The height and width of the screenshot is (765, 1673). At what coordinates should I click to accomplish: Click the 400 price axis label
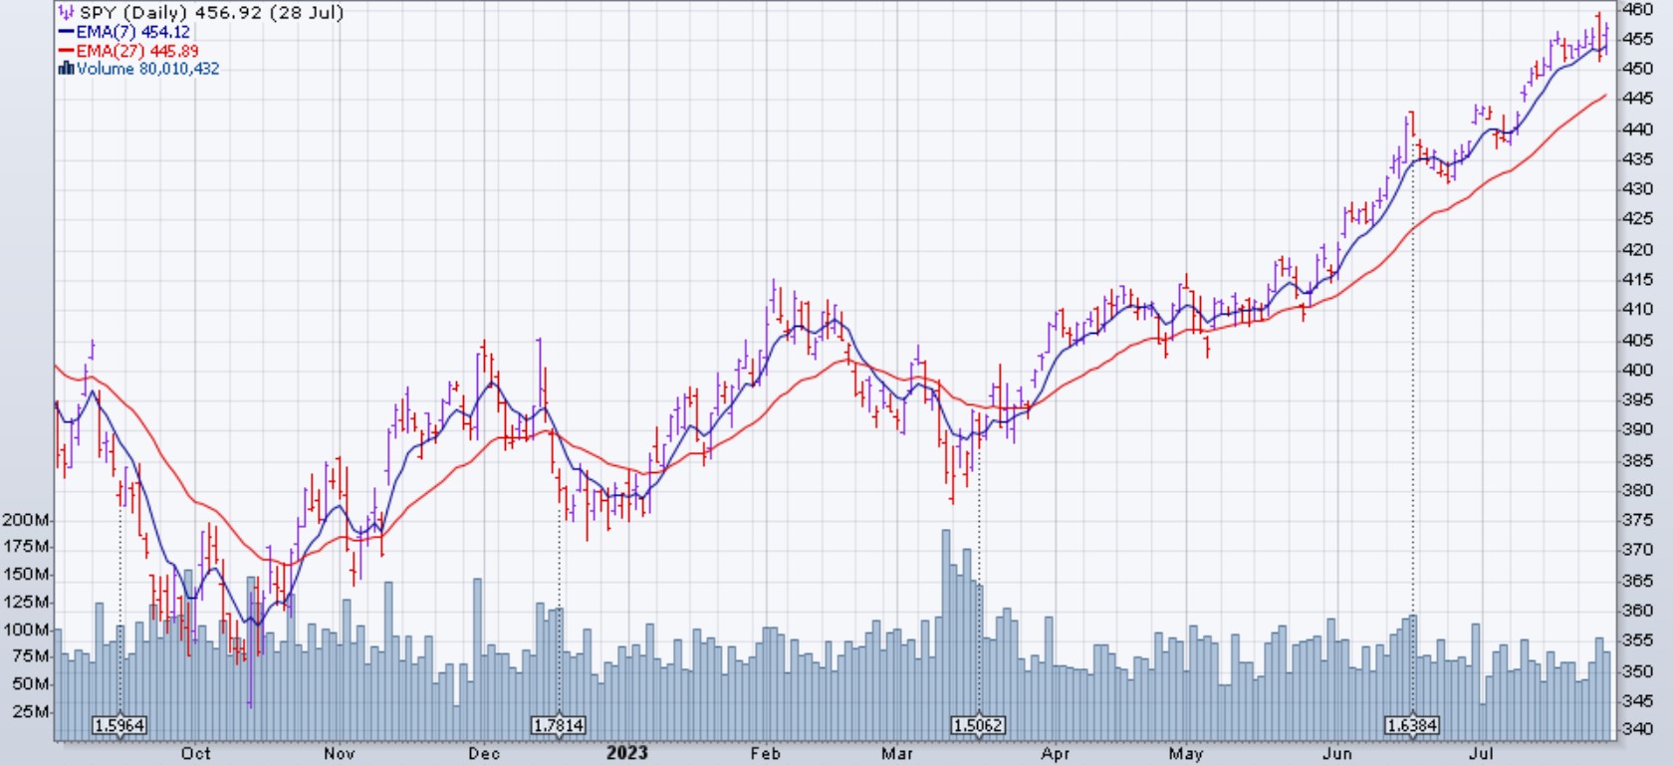click(1638, 370)
